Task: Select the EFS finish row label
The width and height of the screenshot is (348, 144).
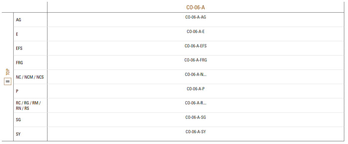Action: tap(19, 48)
